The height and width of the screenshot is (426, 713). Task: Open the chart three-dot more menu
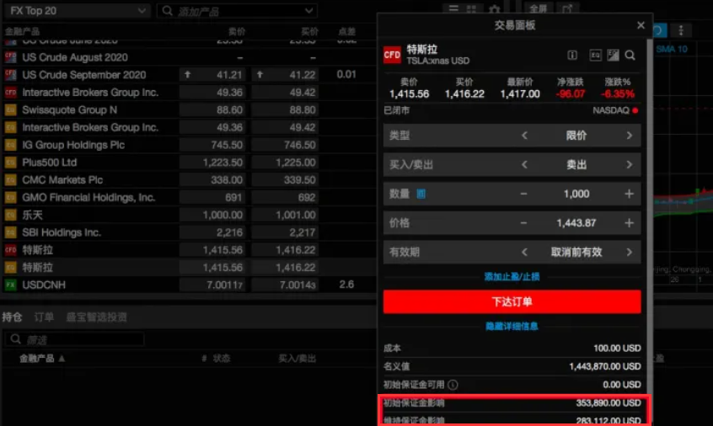pyautogui.click(x=681, y=30)
